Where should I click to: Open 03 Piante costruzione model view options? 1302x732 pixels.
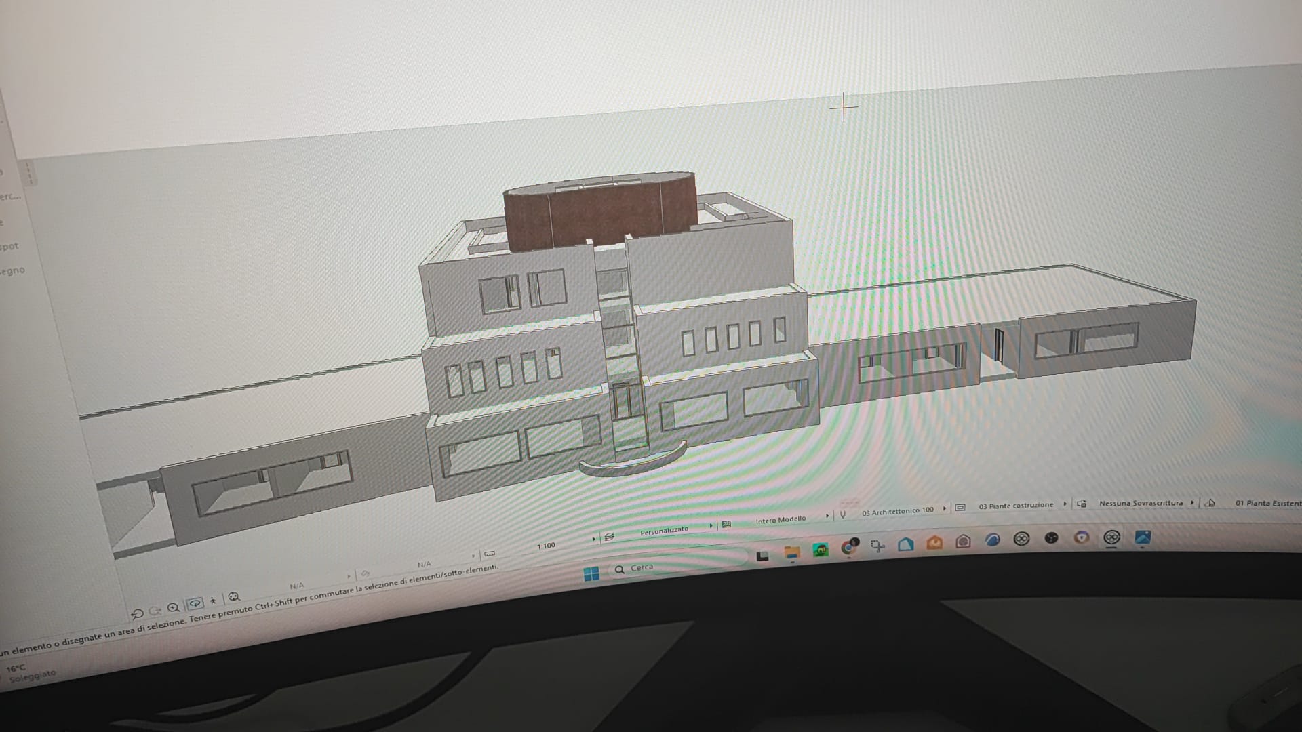pos(1015,506)
